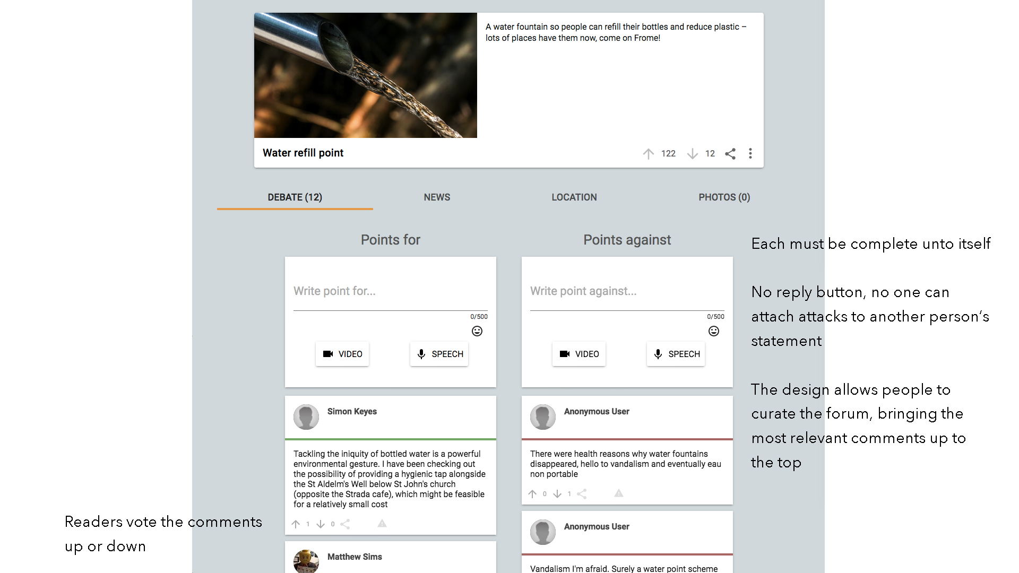Viewport: 1019px width, 573px height.
Task: Click the VIDEO button under Points for
Action: click(342, 354)
